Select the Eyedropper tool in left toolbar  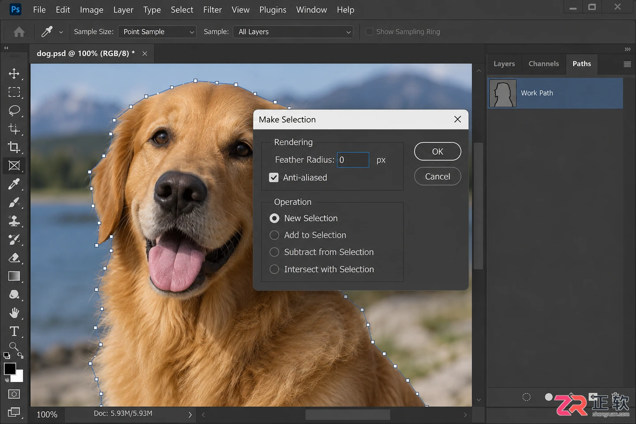(14, 184)
